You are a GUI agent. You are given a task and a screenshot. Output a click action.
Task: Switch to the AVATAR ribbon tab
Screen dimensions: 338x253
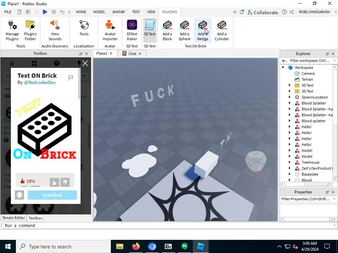118,12
